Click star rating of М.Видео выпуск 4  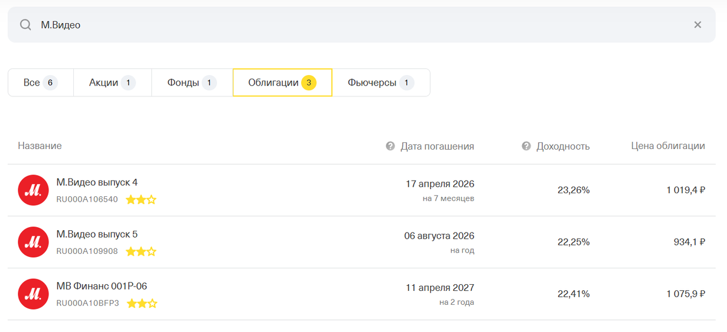pos(141,199)
